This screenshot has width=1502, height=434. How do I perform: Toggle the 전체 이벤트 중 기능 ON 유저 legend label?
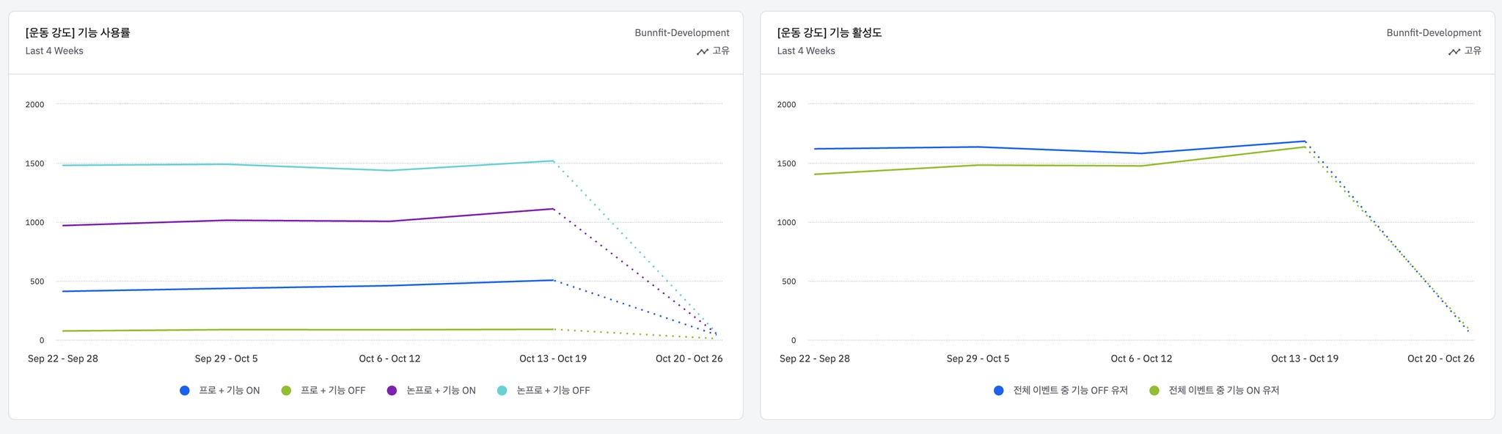(x=1223, y=391)
